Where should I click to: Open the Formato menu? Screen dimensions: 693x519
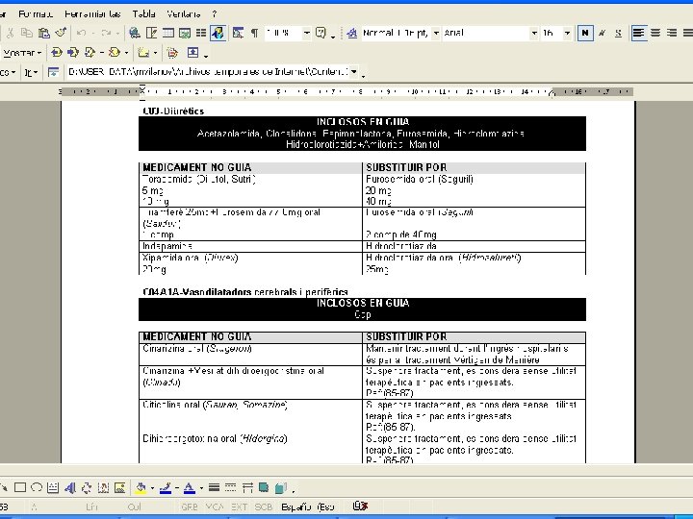(36, 14)
